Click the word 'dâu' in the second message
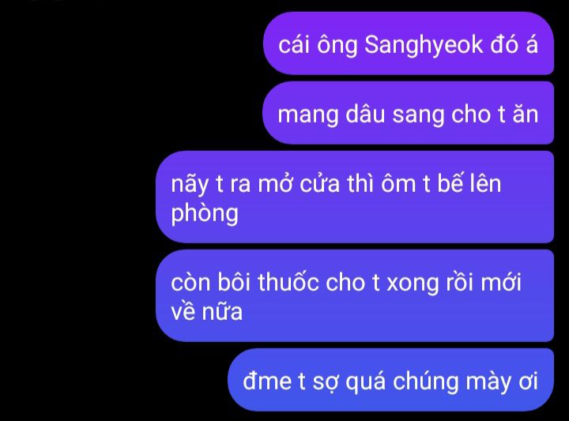This screenshot has width=569, height=421. pos(364,114)
